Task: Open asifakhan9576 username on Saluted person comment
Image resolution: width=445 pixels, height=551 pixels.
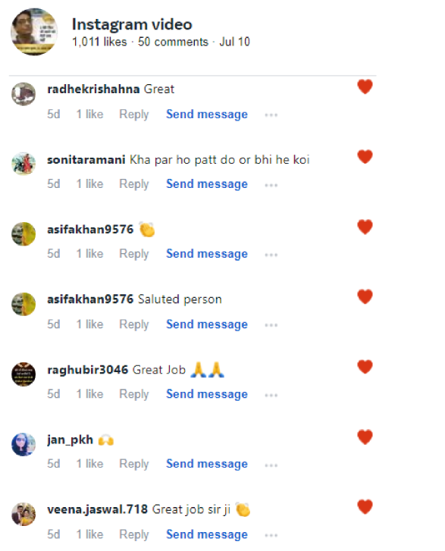Action: pos(90,299)
